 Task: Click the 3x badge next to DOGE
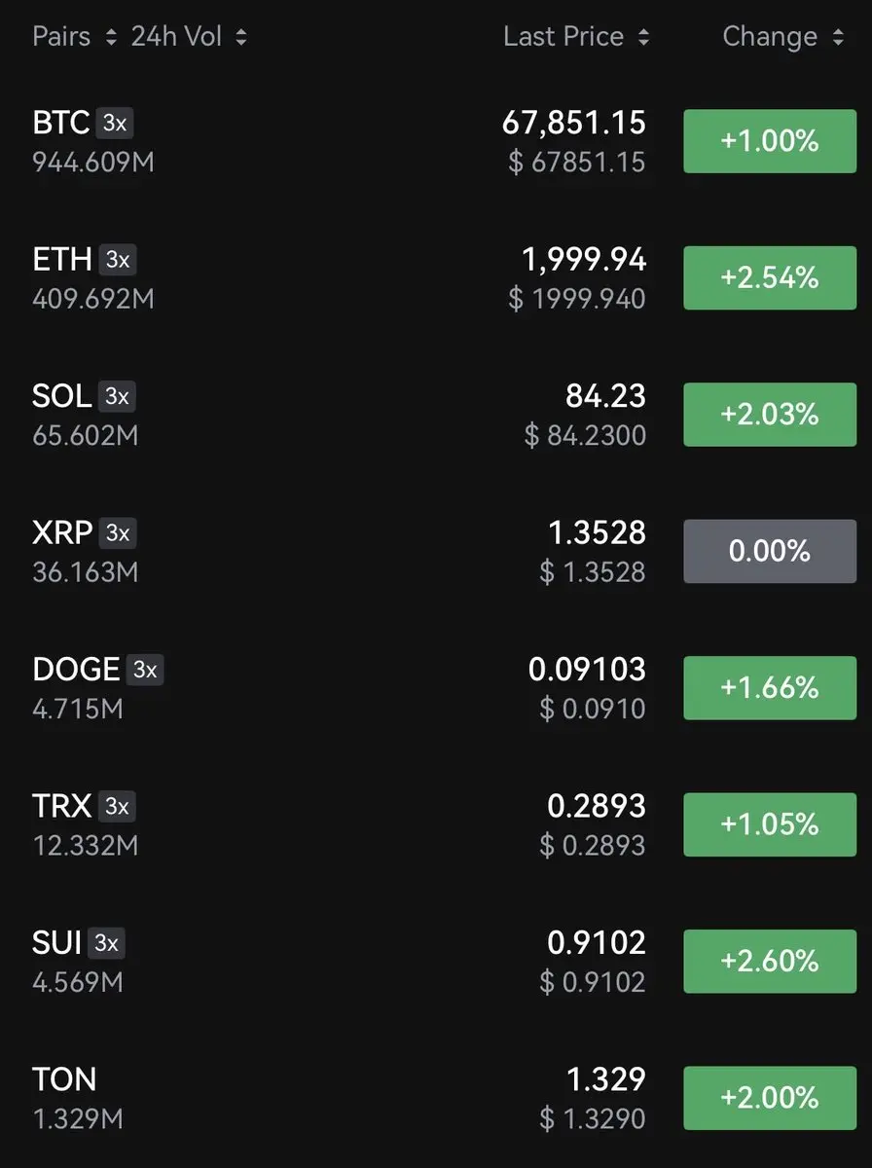click(145, 670)
